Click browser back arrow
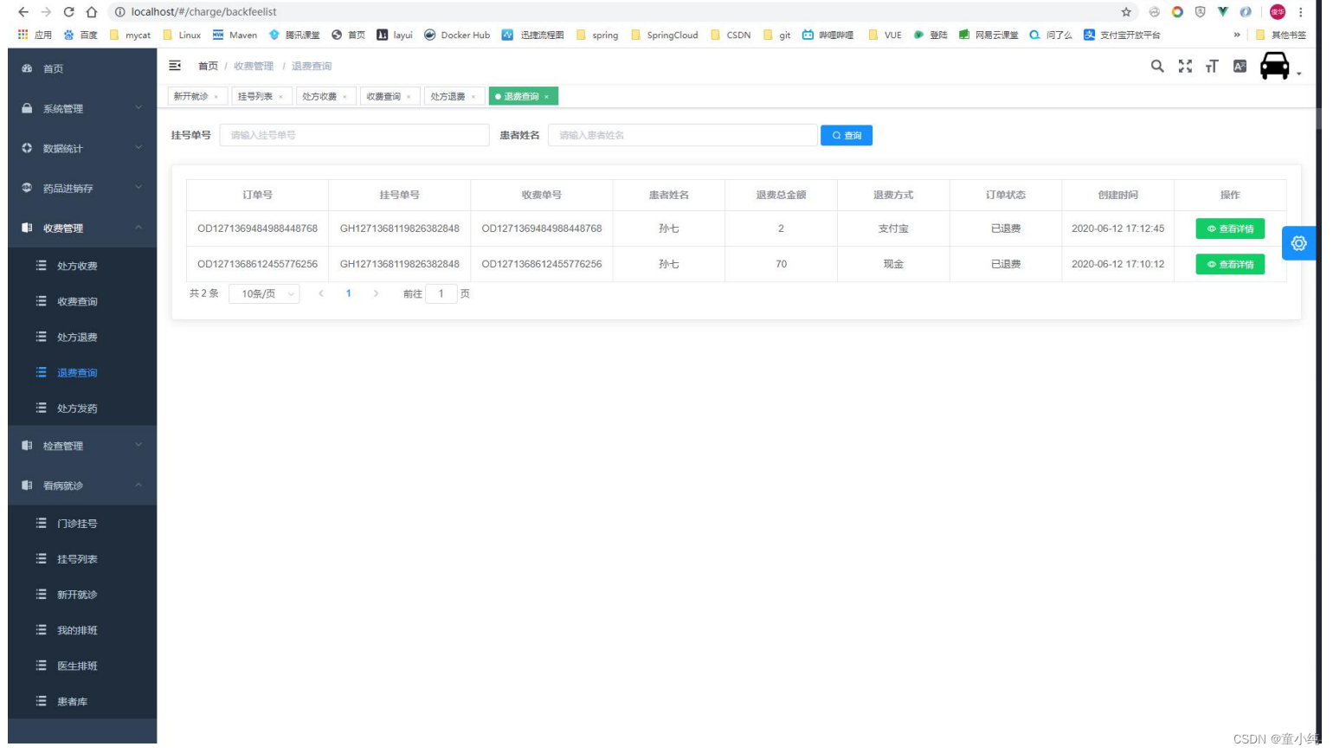 click(23, 12)
